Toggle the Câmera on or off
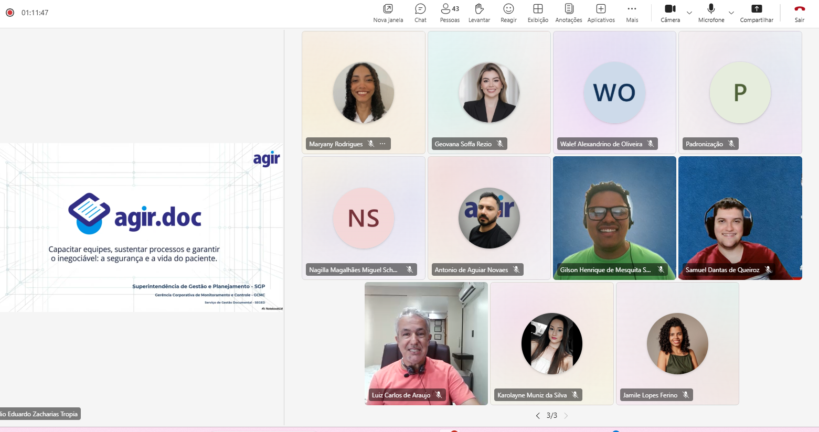Image resolution: width=819 pixels, height=432 pixels. (670, 13)
